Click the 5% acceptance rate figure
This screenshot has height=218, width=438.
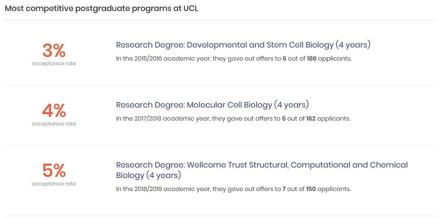point(54,171)
